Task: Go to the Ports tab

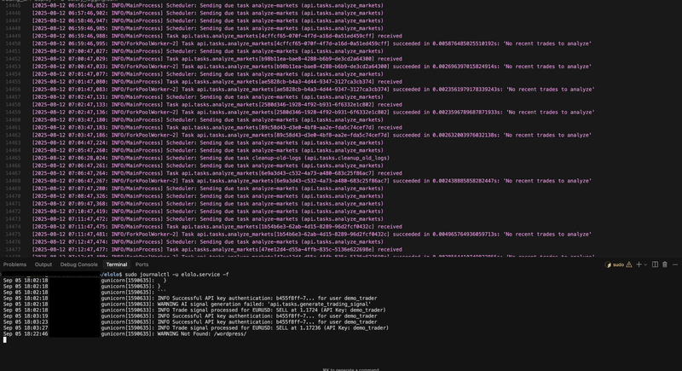Action: tap(142, 264)
